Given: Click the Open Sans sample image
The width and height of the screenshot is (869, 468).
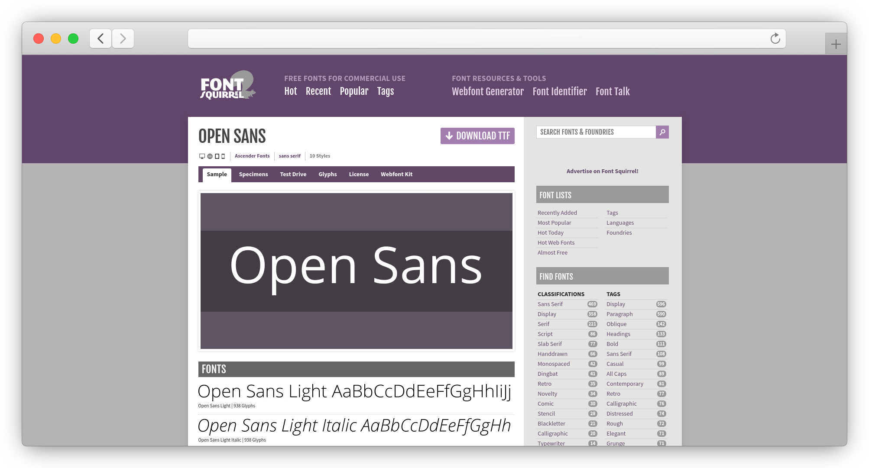Looking at the screenshot, I should 356,271.
